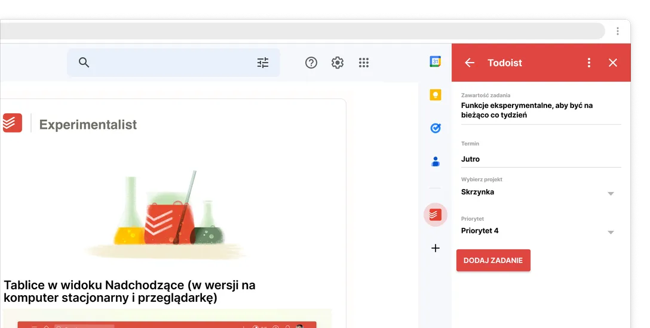Screen dimensions: 650x328
Task: Expand the Priorytet 4 dropdown
Action: [x=610, y=232]
